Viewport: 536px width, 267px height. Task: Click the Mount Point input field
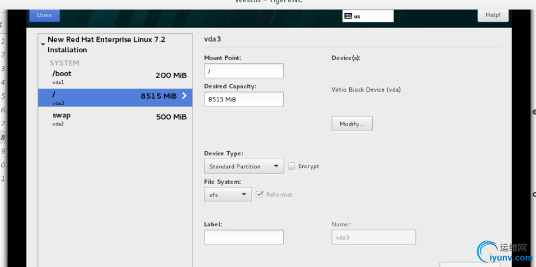coord(244,70)
